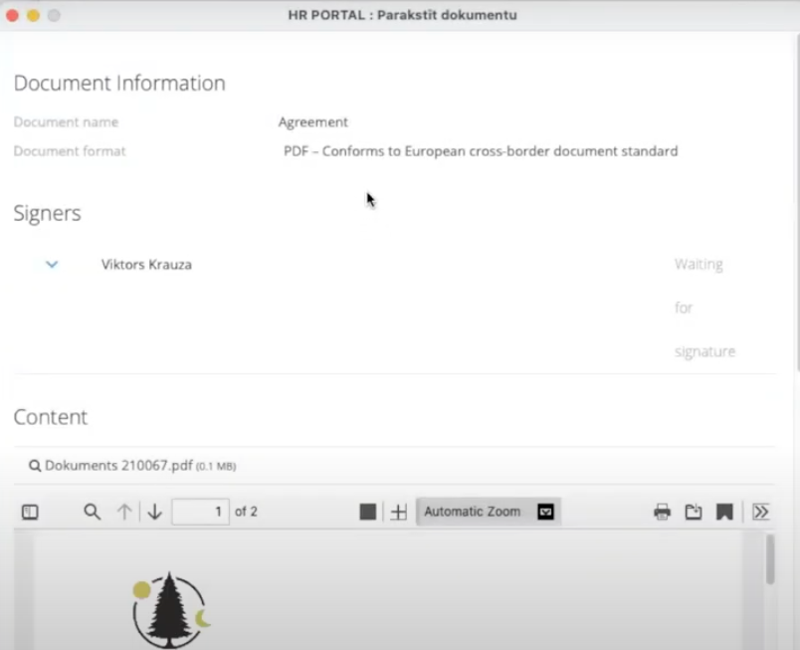Open the Automatic Zoom dropdown
Image resolution: width=800 pixels, height=650 pixels.
(x=488, y=512)
